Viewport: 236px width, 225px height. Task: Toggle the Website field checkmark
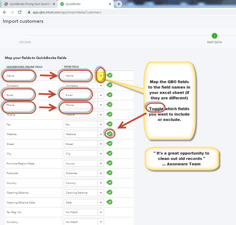(x=110, y=134)
